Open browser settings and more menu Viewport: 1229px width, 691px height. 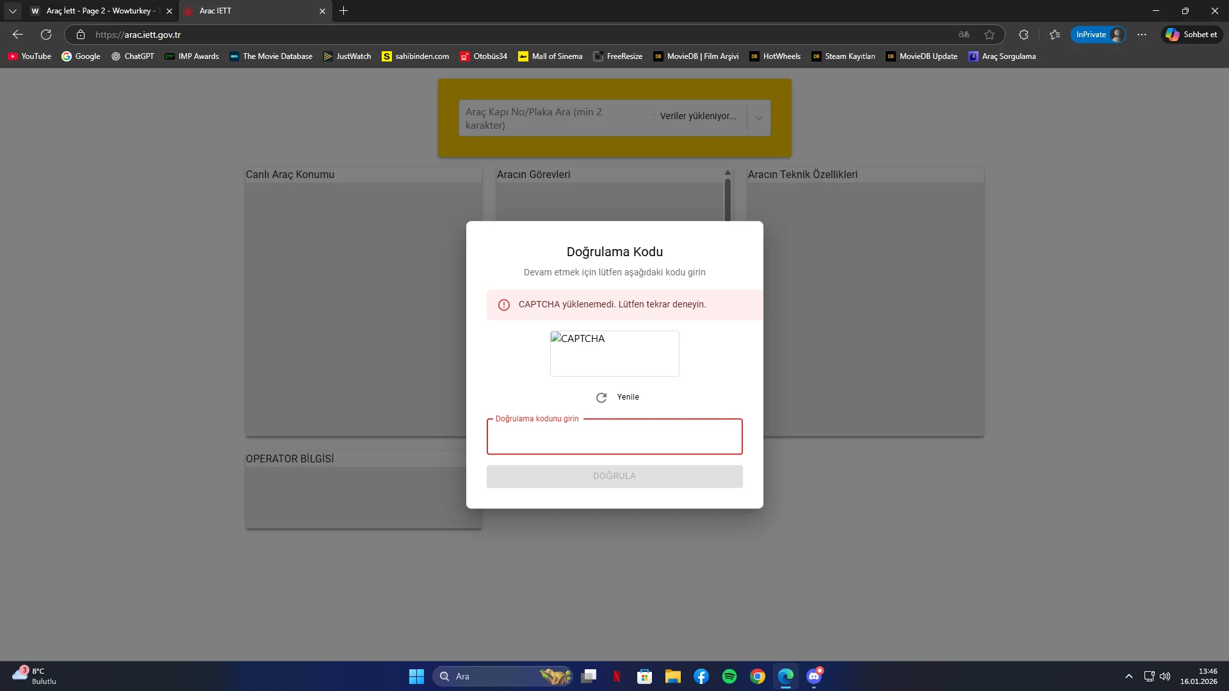point(1142,35)
